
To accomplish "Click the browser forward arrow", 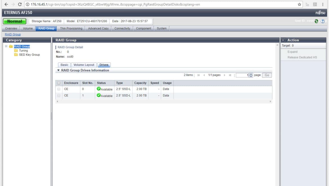I will 13,4.
